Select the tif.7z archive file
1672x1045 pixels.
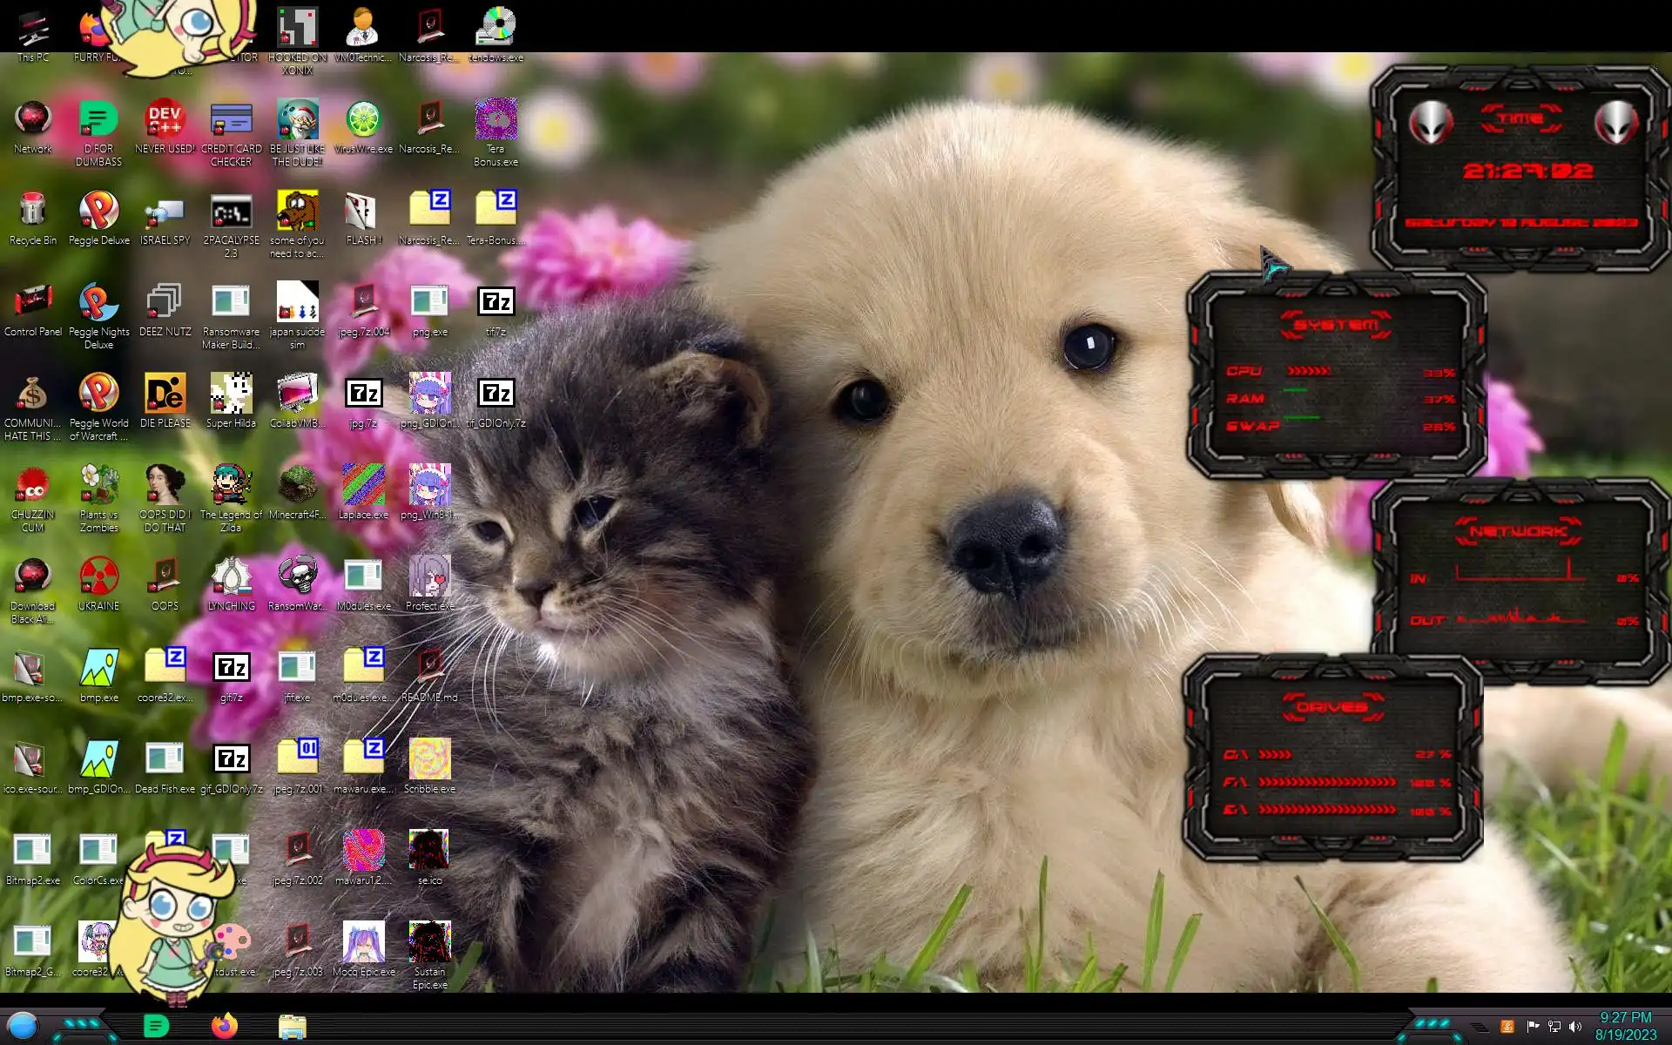[496, 303]
